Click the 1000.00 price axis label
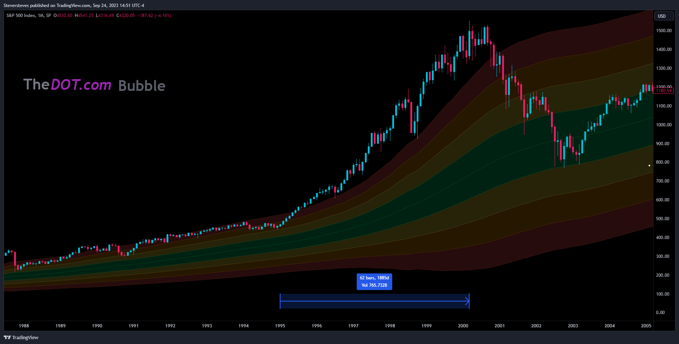The image size is (679, 344). click(664, 125)
